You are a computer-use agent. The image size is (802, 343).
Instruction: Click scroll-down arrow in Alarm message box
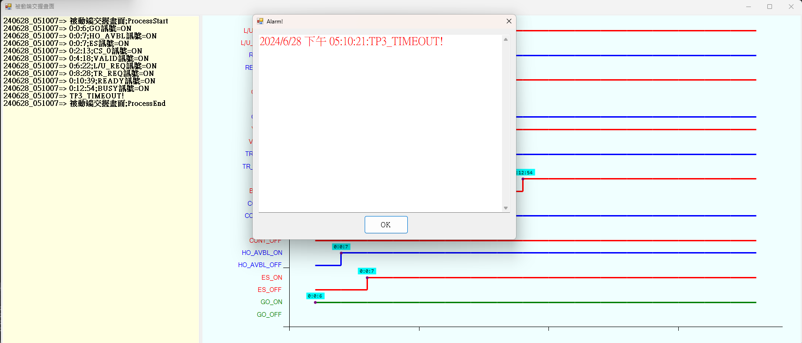point(506,208)
